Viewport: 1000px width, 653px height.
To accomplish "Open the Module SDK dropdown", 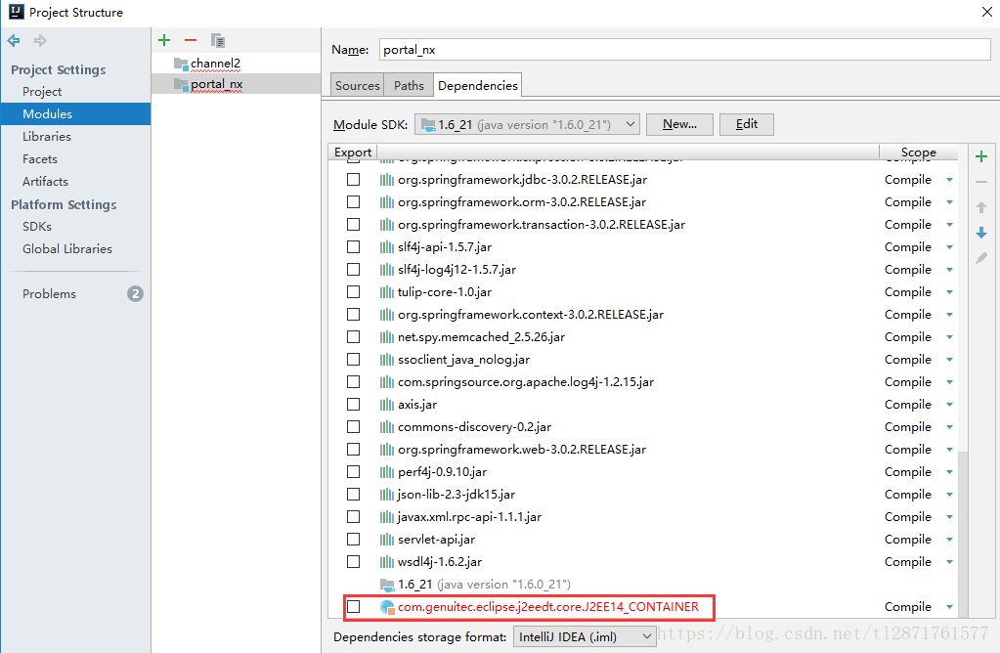I will tap(528, 124).
